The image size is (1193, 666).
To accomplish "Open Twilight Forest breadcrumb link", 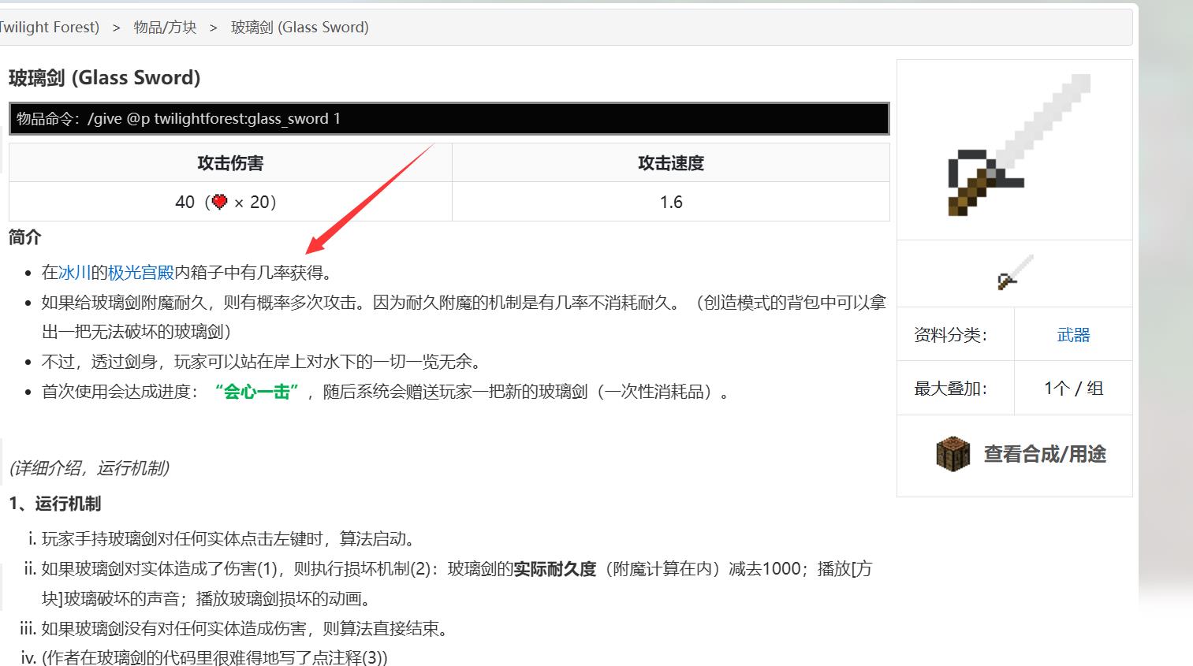I will tap(50, 28).
